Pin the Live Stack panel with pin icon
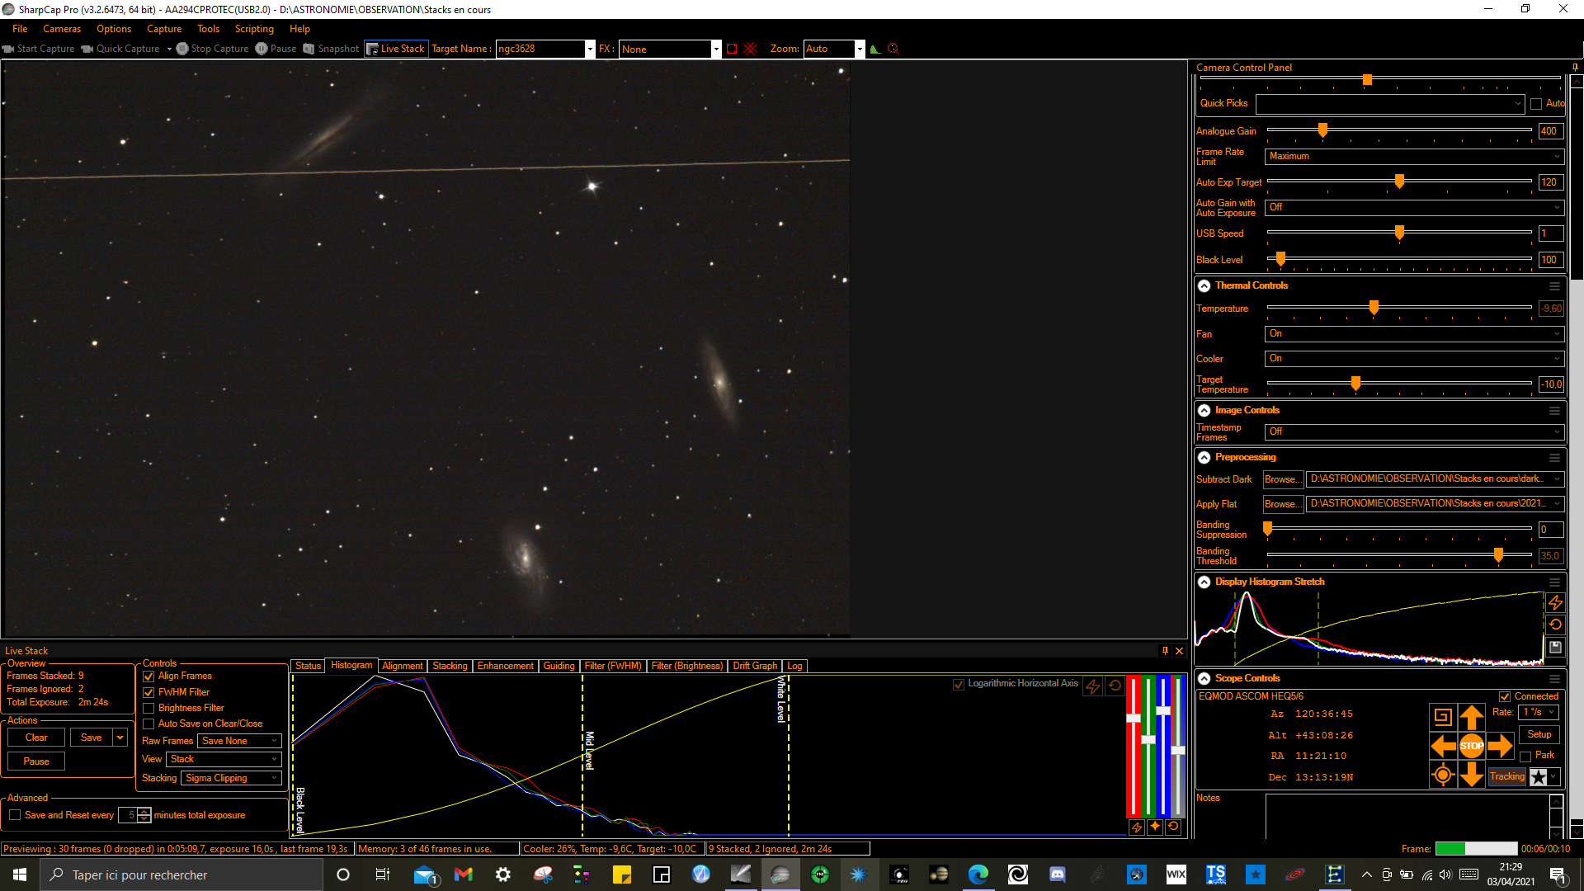The image size is (1584, 891). tap(1165, 651)
